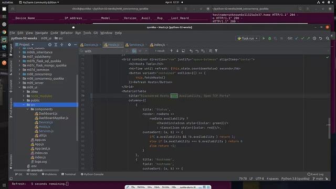This screenshot has width=336, height=189.
Task: Click PyCharm icon in Ubuntu dock
Action: point(4,40)
